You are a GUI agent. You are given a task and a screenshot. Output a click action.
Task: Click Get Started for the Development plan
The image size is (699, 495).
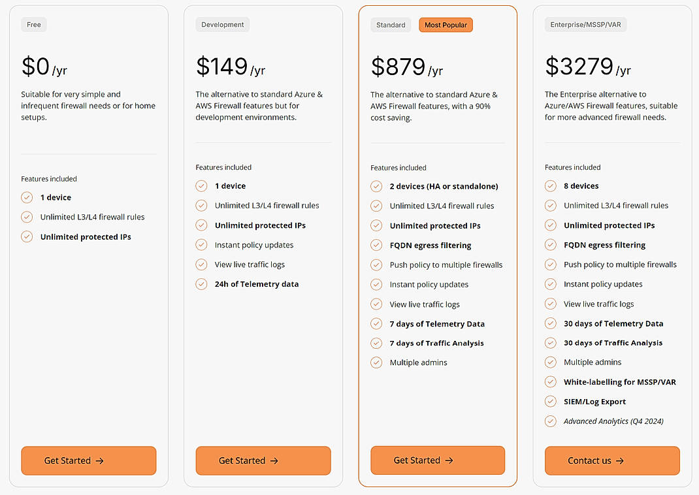click(x=263, y=460)
